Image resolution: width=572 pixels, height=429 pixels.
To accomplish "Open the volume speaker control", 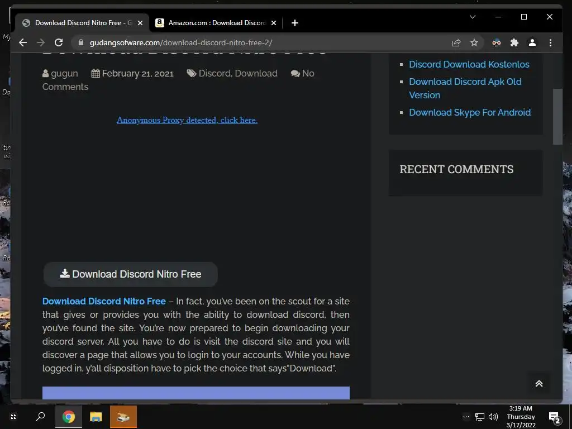I will [493, 417].
